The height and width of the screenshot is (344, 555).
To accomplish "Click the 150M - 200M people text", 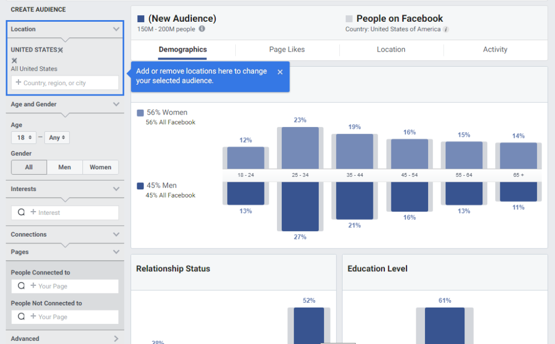I will tap(166, 29).
